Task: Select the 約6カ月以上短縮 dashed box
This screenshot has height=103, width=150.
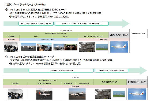Action: (138, 33)
